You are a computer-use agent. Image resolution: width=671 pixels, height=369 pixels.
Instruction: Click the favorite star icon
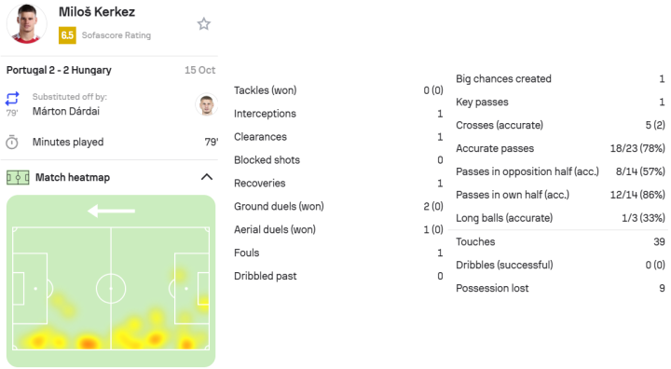coord(204,24)
